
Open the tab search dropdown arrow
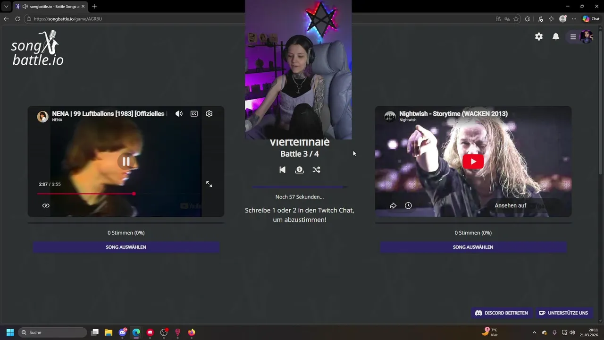click(x=6, y=7)
